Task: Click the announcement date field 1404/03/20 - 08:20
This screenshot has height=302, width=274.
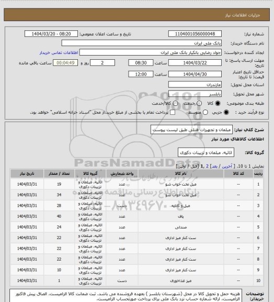Action: tap(51, 34)
